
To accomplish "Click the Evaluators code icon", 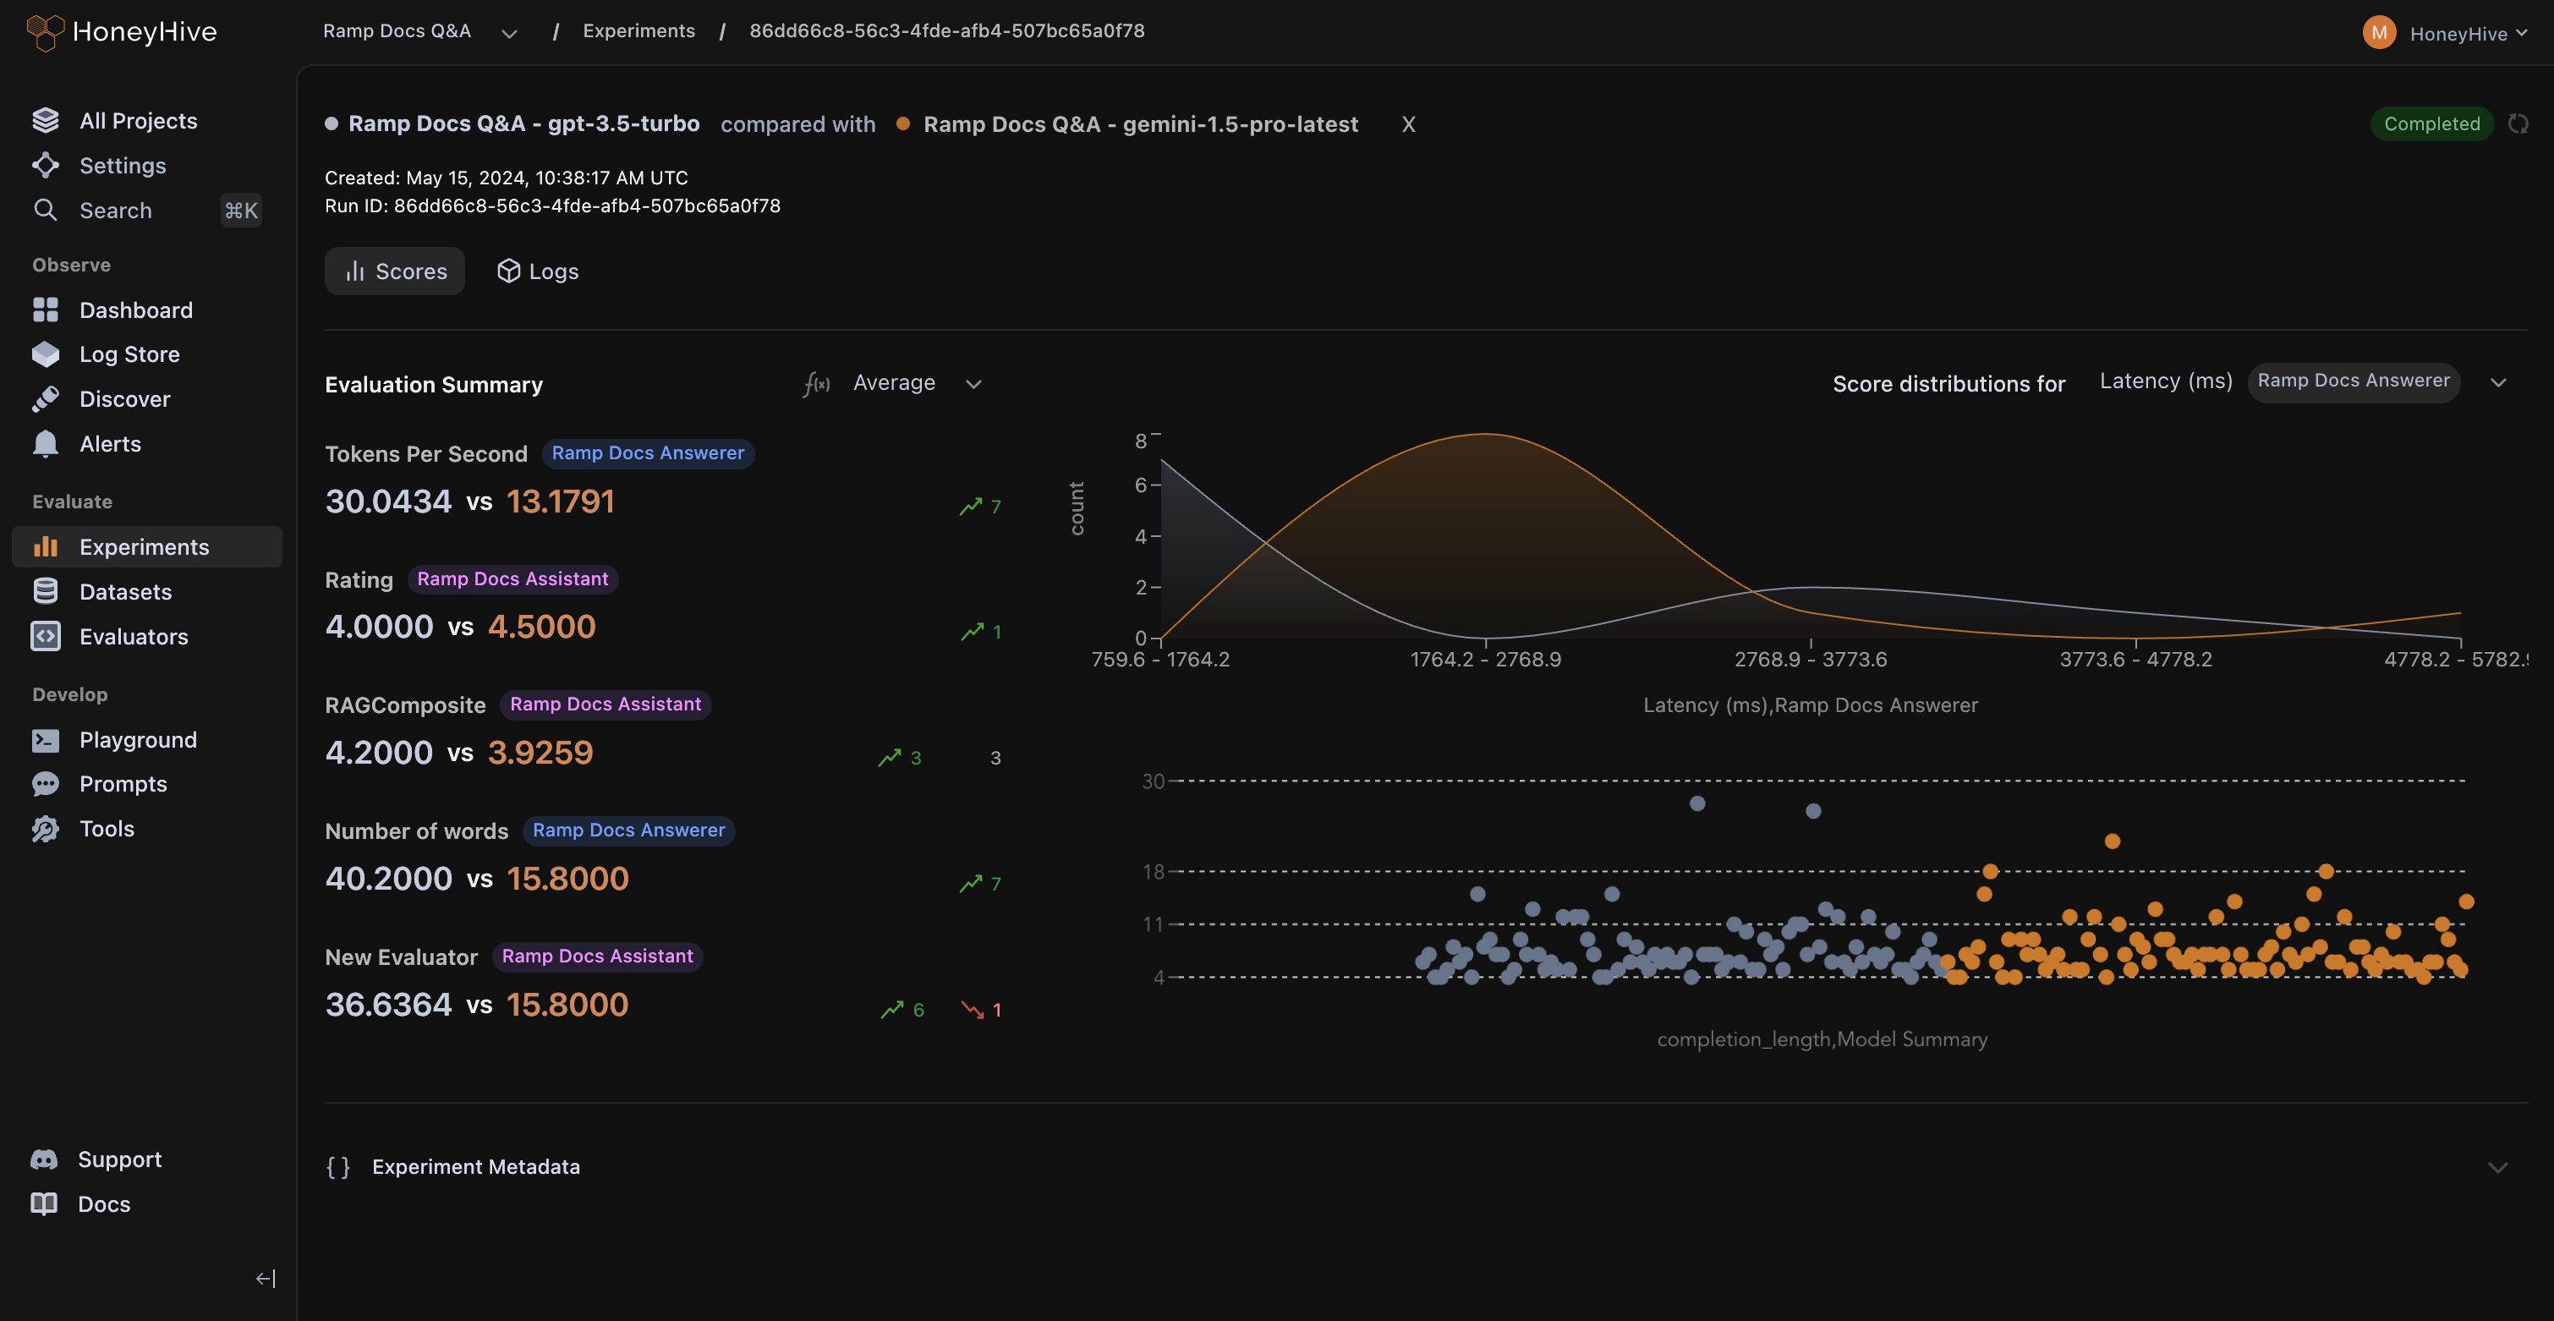I will pyautogui.click(x=46, y=636).
